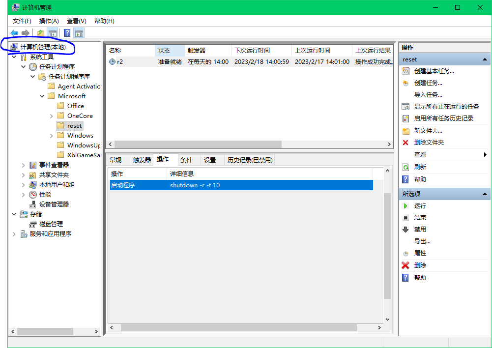Click 导出... action
Viewport: 492px width, 348px height.
(422, 241)
